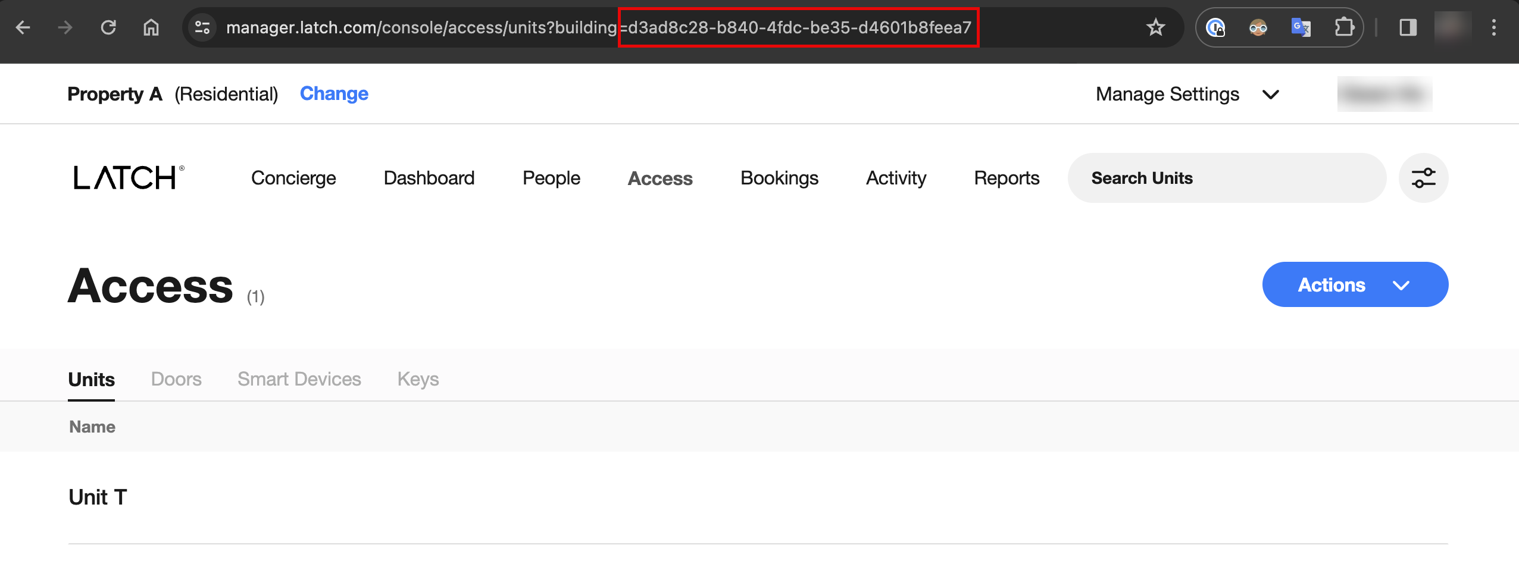Click the browser back arrow
Viewport: 1519px width, 570px height.
[x=23, y=27]
